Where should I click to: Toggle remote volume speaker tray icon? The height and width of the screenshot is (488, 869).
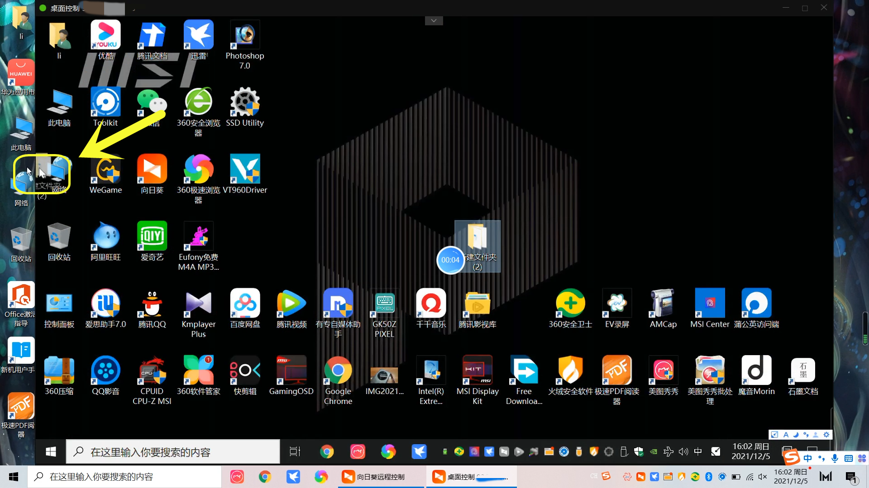tap(683, 451)
